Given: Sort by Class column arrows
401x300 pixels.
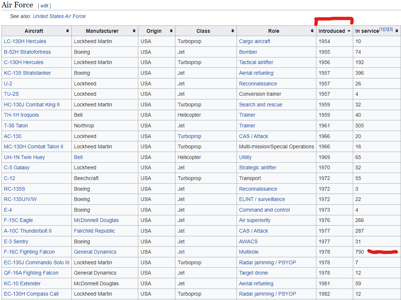Looking at the screenshot, I should pyautogui.click(x=233, y=31).
